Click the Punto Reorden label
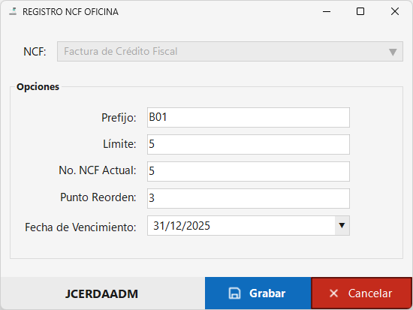Viewport: 413px width, 310px height. coord(98,197)
